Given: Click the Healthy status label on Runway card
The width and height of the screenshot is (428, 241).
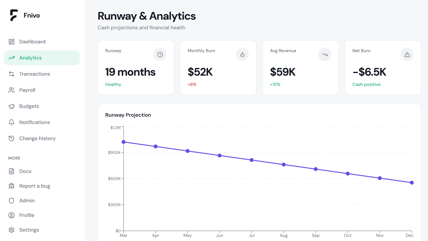Looking at the screenshot, I should tap(113, 84).
